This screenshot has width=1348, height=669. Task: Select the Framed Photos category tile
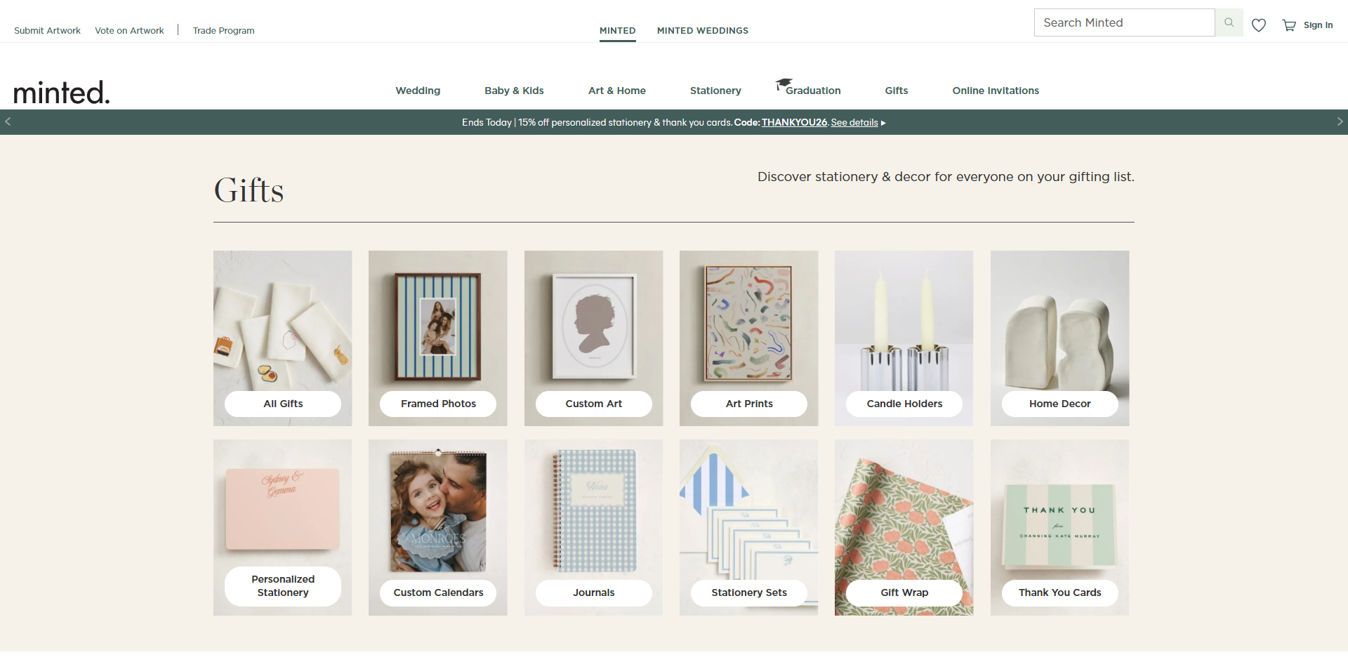[438, 338]
